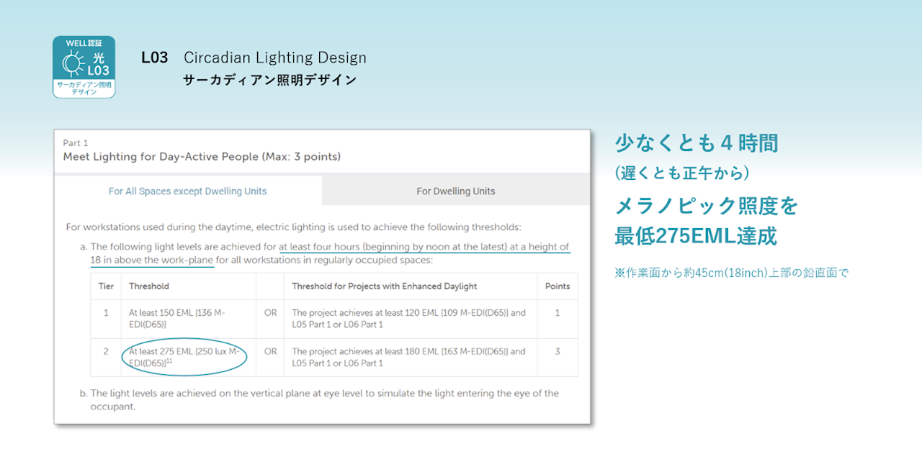
Task: Click footnote 11 superscript reference
Action: [x=169, y=361]
